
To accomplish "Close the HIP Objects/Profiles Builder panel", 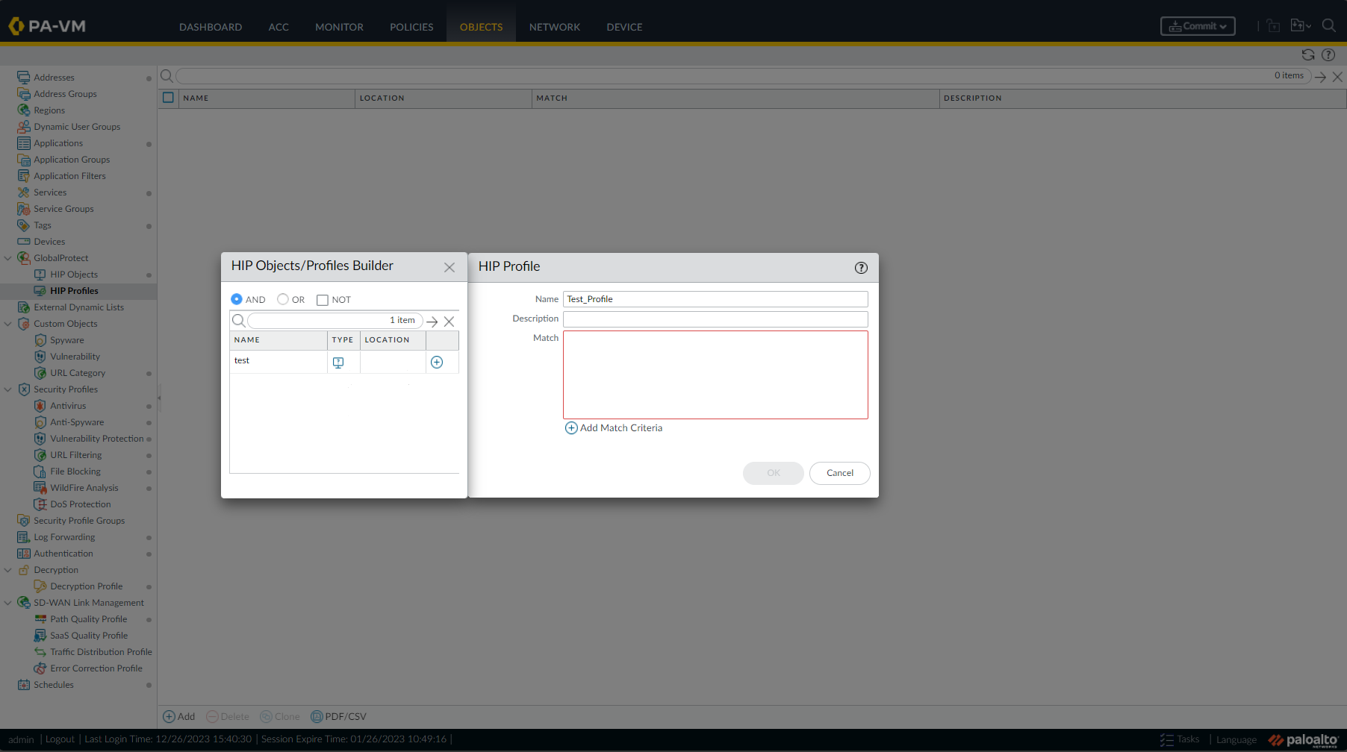I will pos(449,268).
